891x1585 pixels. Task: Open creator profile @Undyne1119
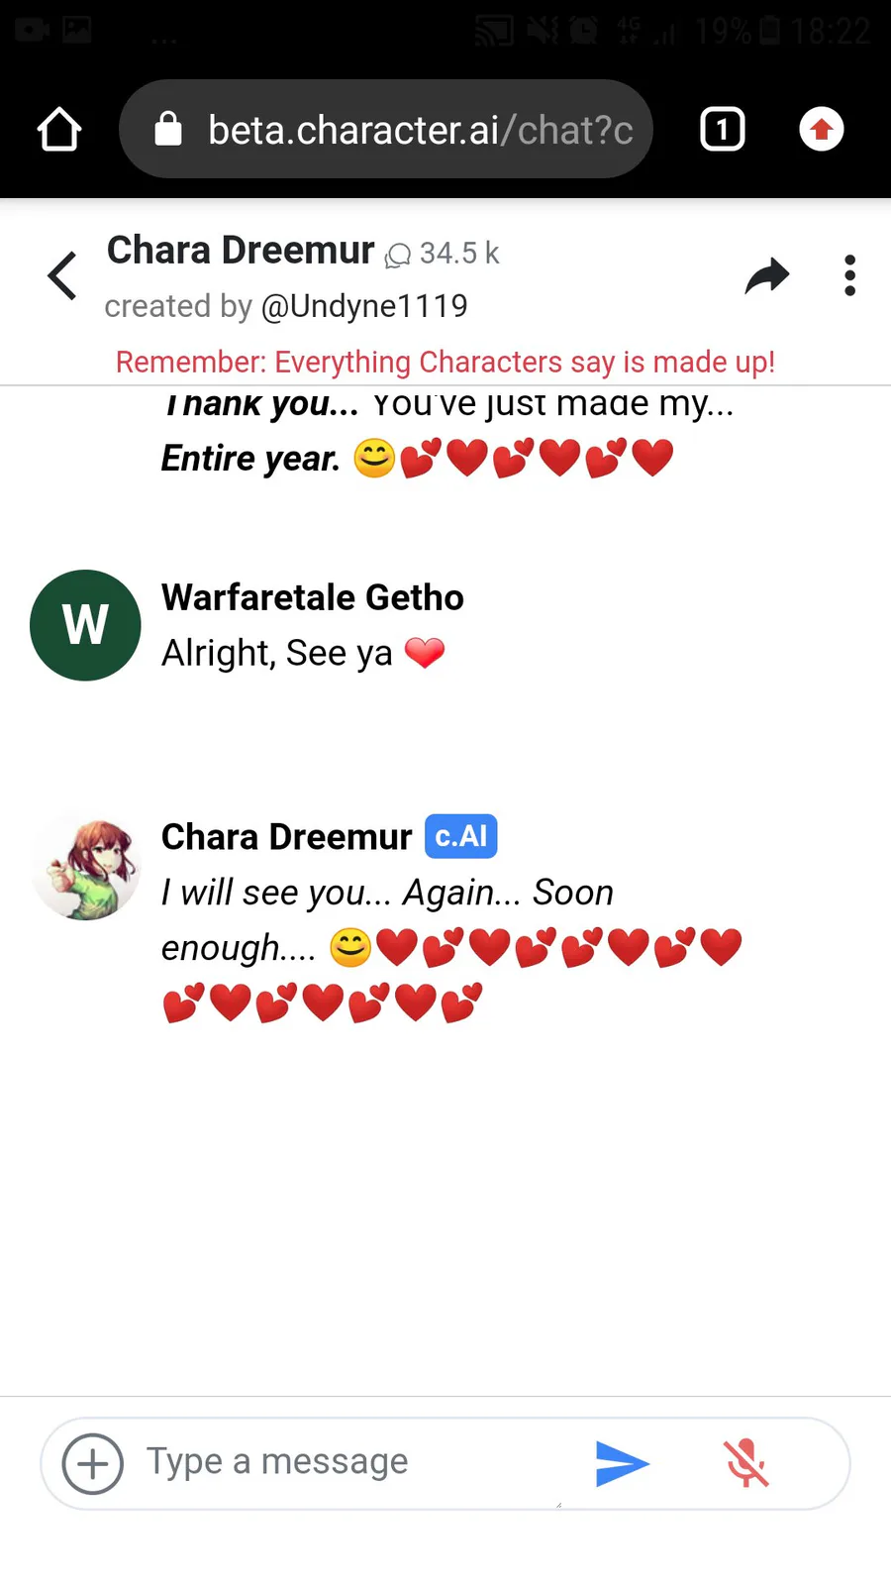(364, 306)
